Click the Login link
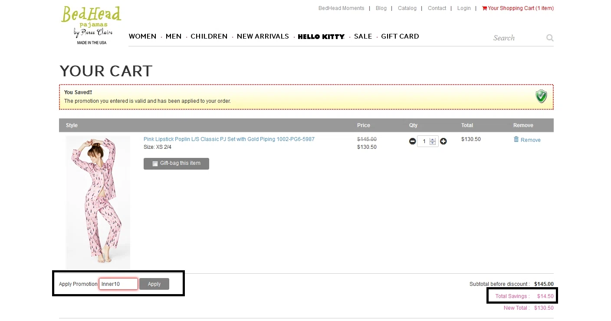The image size is (611, 321). coord(464,8)
